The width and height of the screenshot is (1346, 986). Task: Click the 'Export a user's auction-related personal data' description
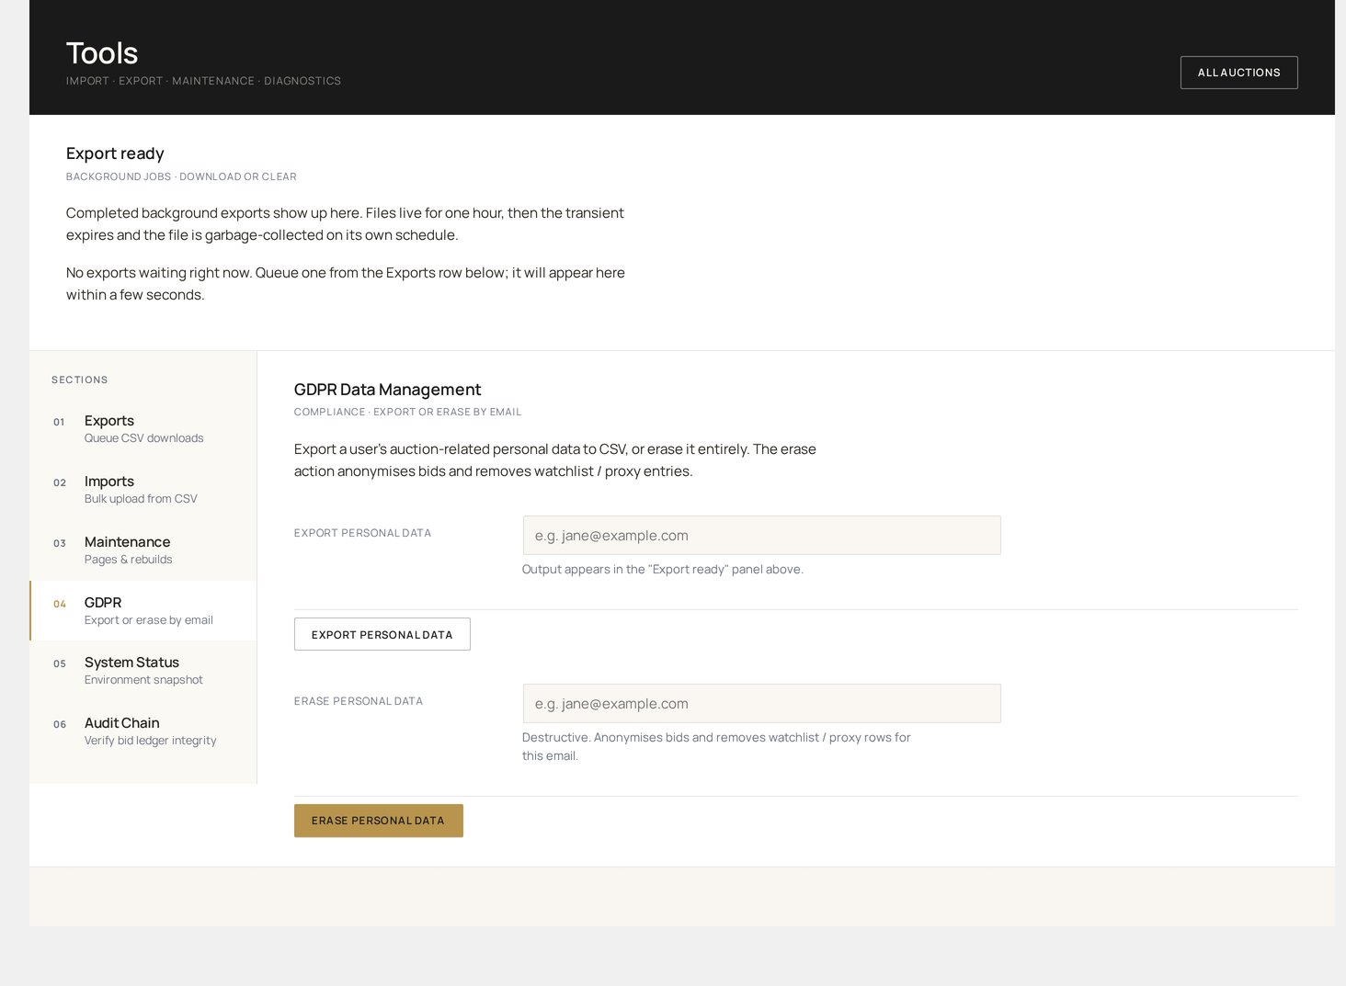555,460
